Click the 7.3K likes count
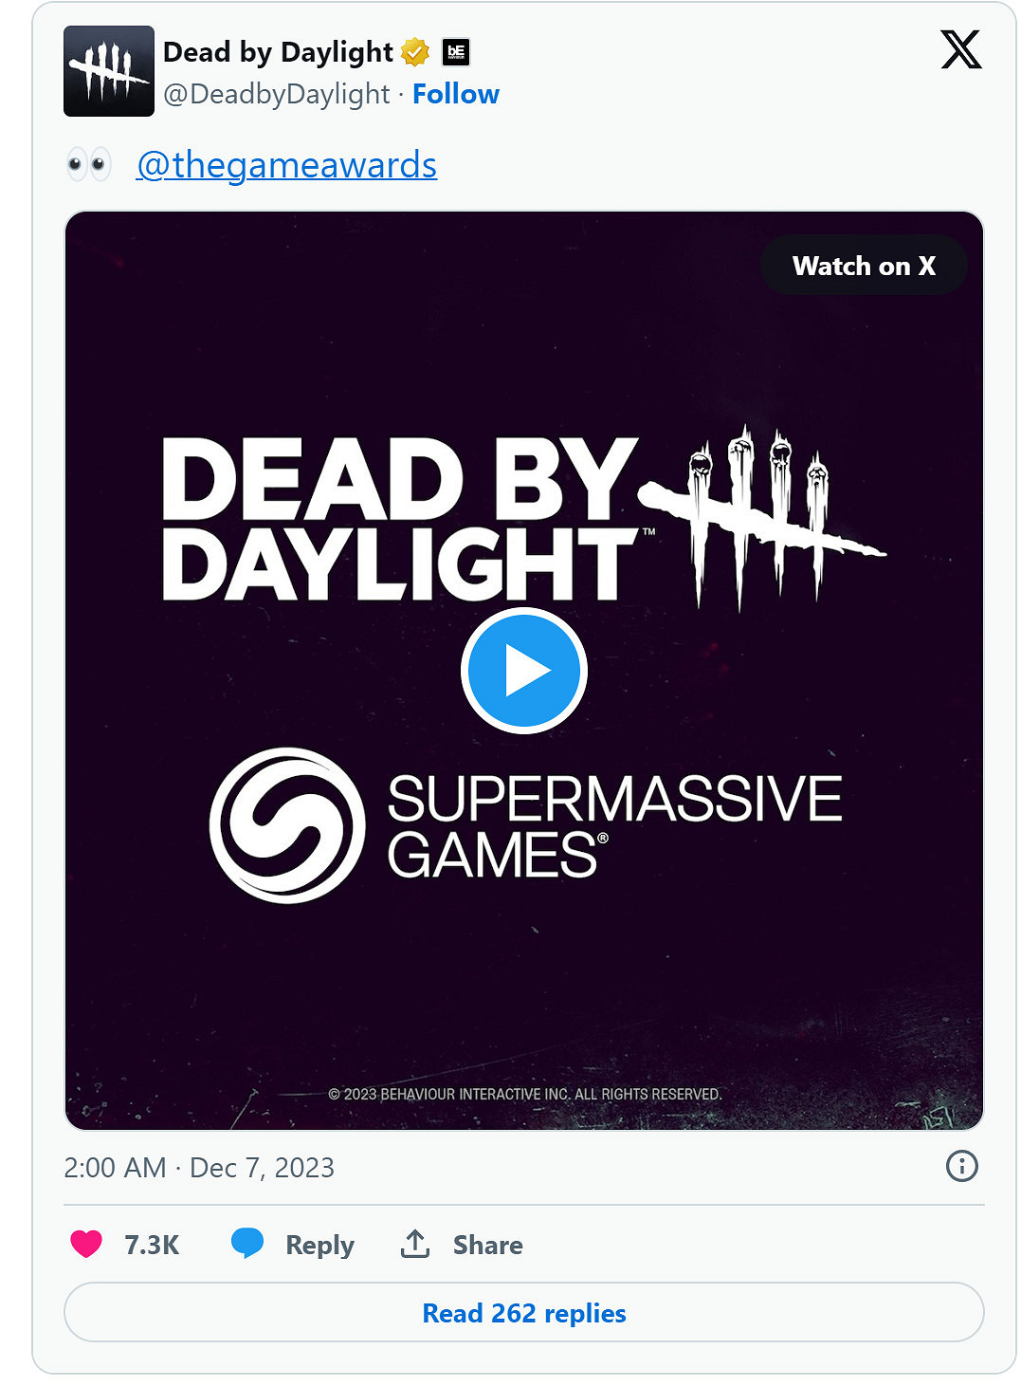1021x1386 pixels. point(152,1245)
